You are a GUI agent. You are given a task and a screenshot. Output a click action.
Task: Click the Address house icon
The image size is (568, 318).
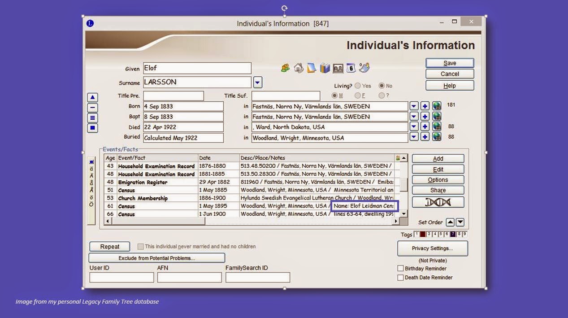299,68
